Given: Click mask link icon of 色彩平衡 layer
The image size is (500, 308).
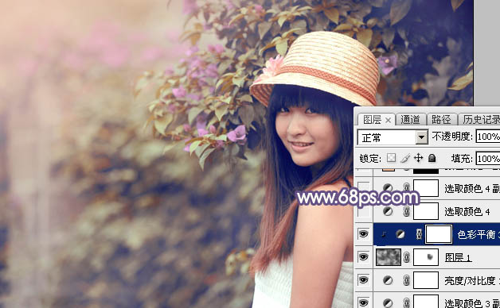Looking at the screenshot, I should click(x=419, y=234).
